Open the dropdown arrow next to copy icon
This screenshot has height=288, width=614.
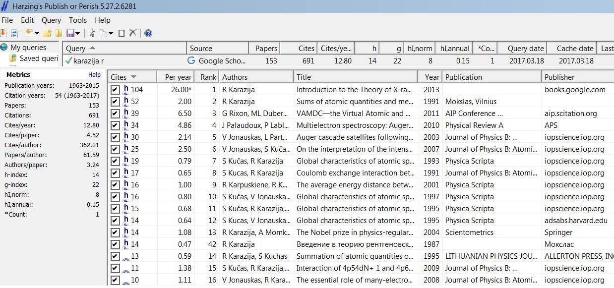click(x=111, y=34)
